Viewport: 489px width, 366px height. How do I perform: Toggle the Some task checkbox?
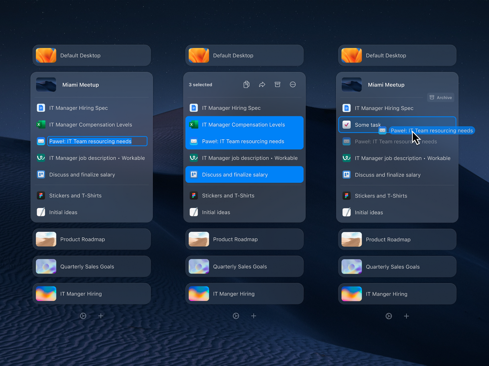pos(347,125)
